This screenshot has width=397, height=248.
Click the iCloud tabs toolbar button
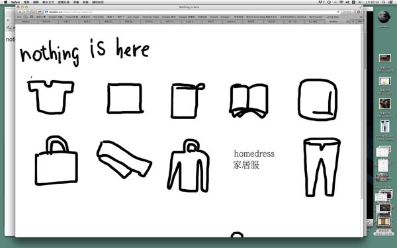click(x=32, y=12)
